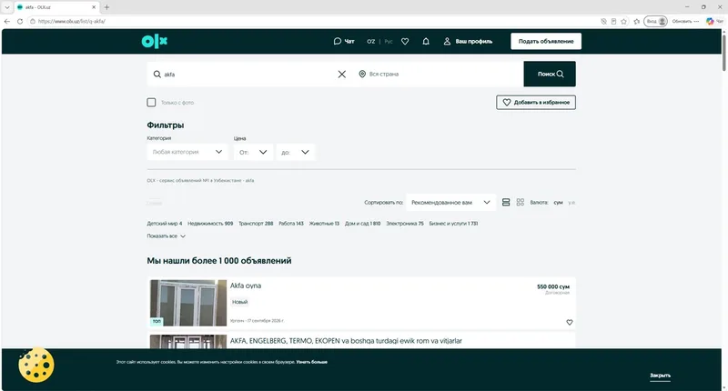Open the browser reading mode icon
Image resolution: width=728 pixels, height=391 pixels.
613,21
